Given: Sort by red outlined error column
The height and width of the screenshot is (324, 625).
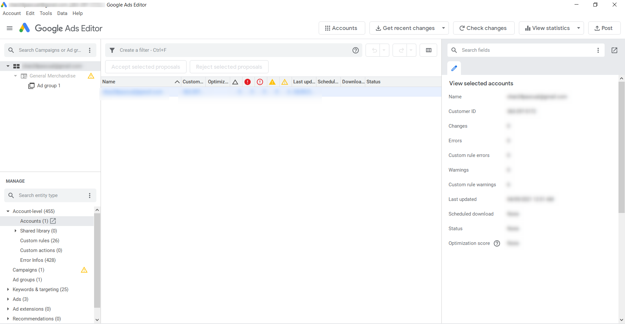Looking at the screenshot, I should point(260,82).
